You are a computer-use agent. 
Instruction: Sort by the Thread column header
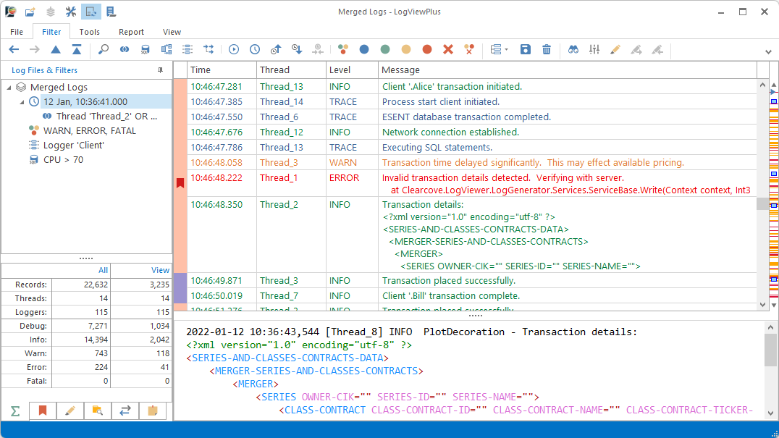pyautogui.click(x=274, y=70)
